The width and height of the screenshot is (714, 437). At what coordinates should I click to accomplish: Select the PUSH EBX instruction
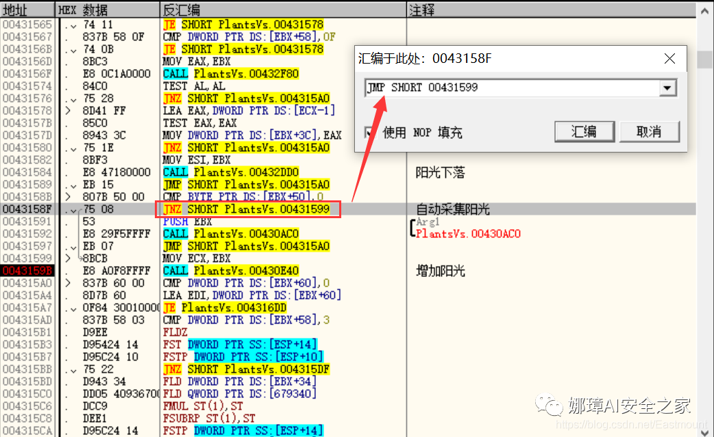[x=188, y=222]
